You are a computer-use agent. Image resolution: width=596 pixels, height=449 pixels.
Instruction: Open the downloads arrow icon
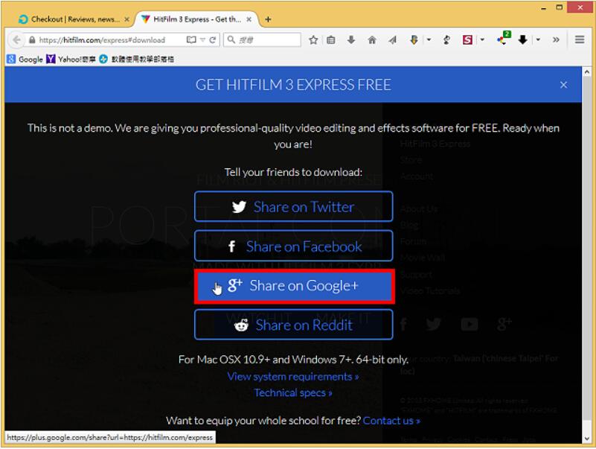pyautogui.click(x=351, y=39)
